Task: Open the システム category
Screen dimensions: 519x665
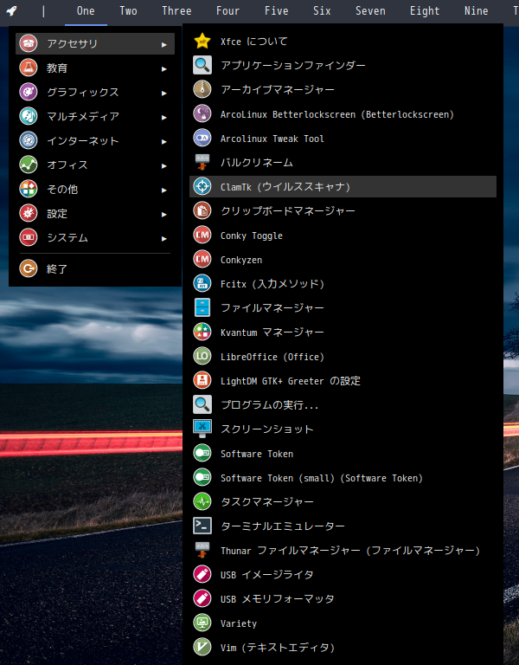Action: pyautogui.click(x=95, y=237)
